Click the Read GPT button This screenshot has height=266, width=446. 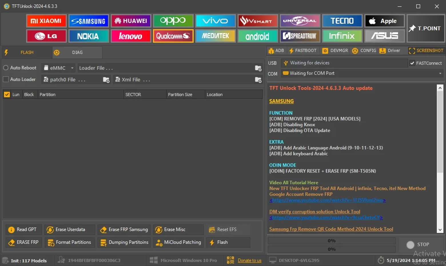pyautogui.click(x=24, y=230)
